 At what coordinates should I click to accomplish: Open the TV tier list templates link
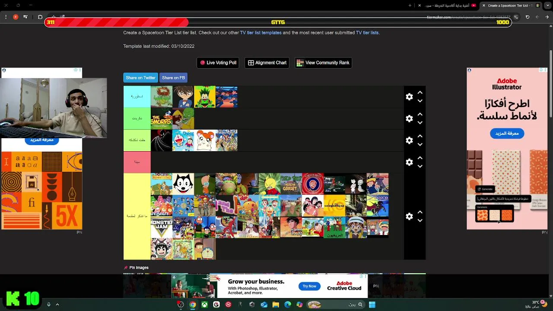point(261,33)
